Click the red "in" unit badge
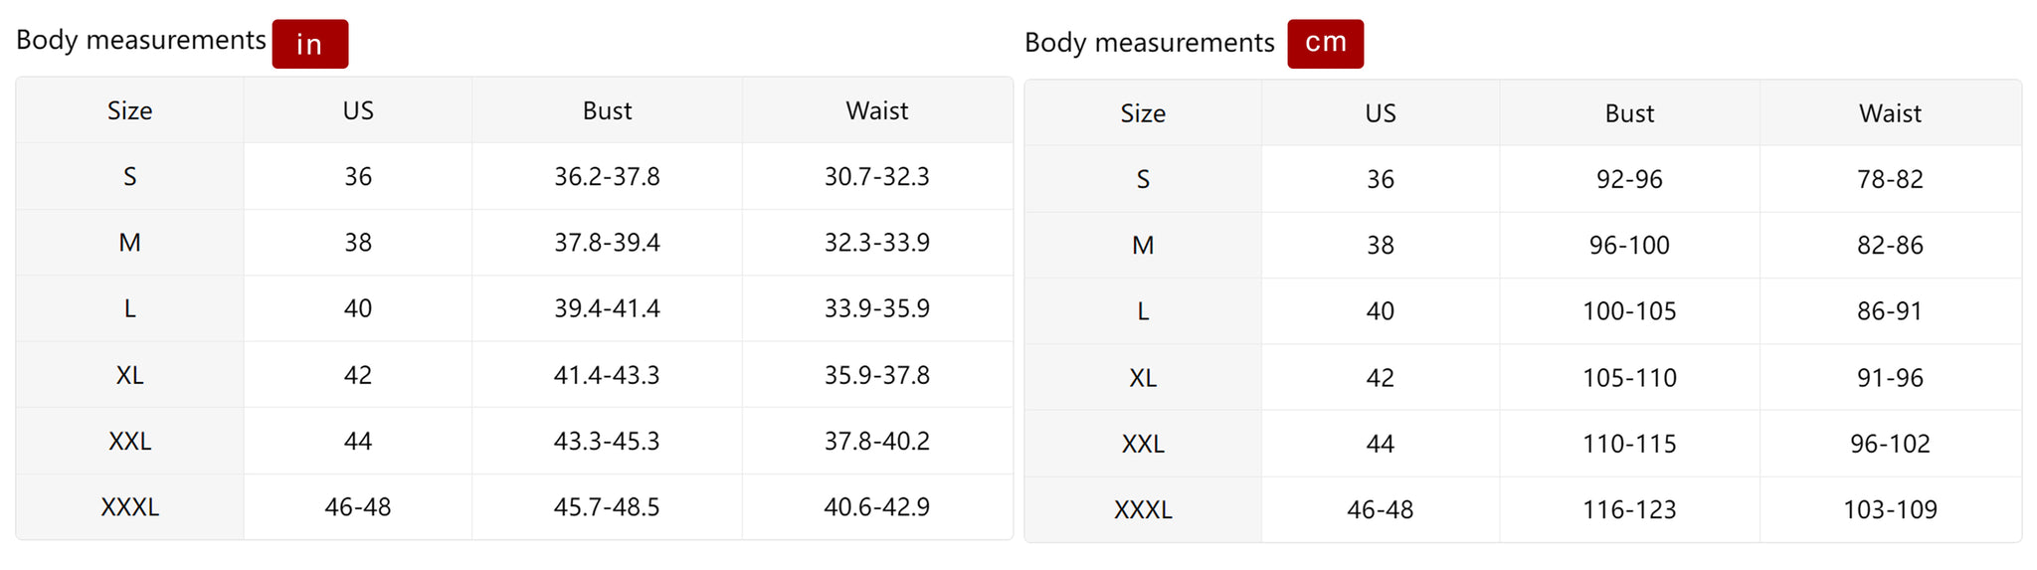2037x570 pixels. (309, 44)
